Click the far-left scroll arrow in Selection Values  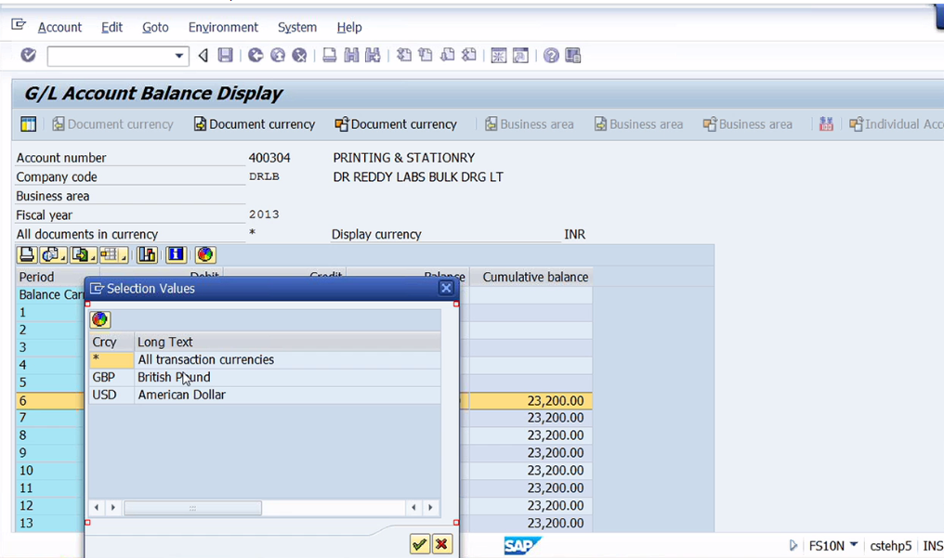(x=97, y=508)
